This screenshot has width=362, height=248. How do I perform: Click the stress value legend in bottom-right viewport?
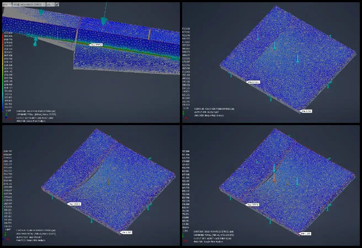click(185, 191)
